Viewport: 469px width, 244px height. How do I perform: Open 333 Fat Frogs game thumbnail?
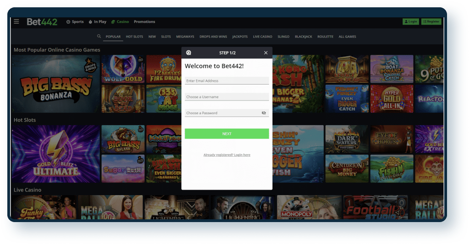164,99
